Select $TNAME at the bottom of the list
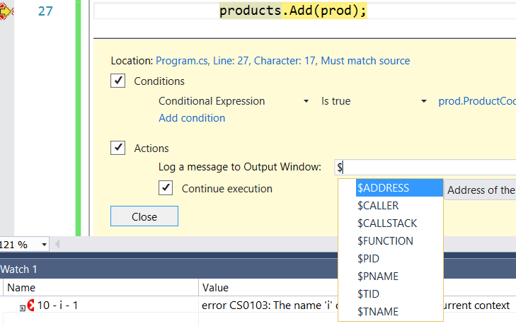Image resolution: width=516 pixels, height=326 pixels. (378, 312)
